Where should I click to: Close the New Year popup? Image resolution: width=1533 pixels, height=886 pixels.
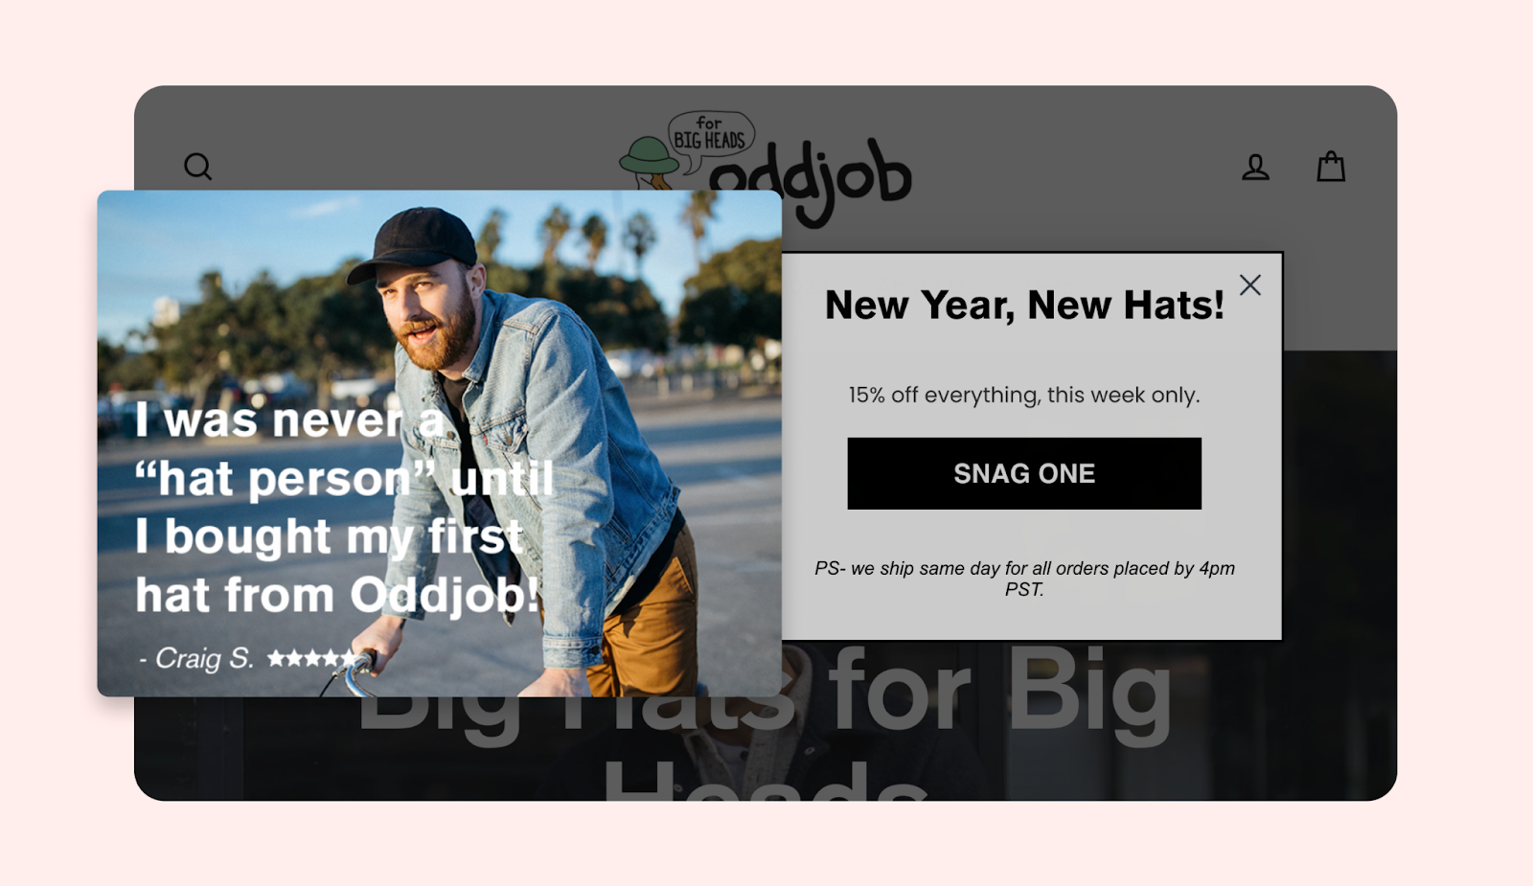[1249, 284]
